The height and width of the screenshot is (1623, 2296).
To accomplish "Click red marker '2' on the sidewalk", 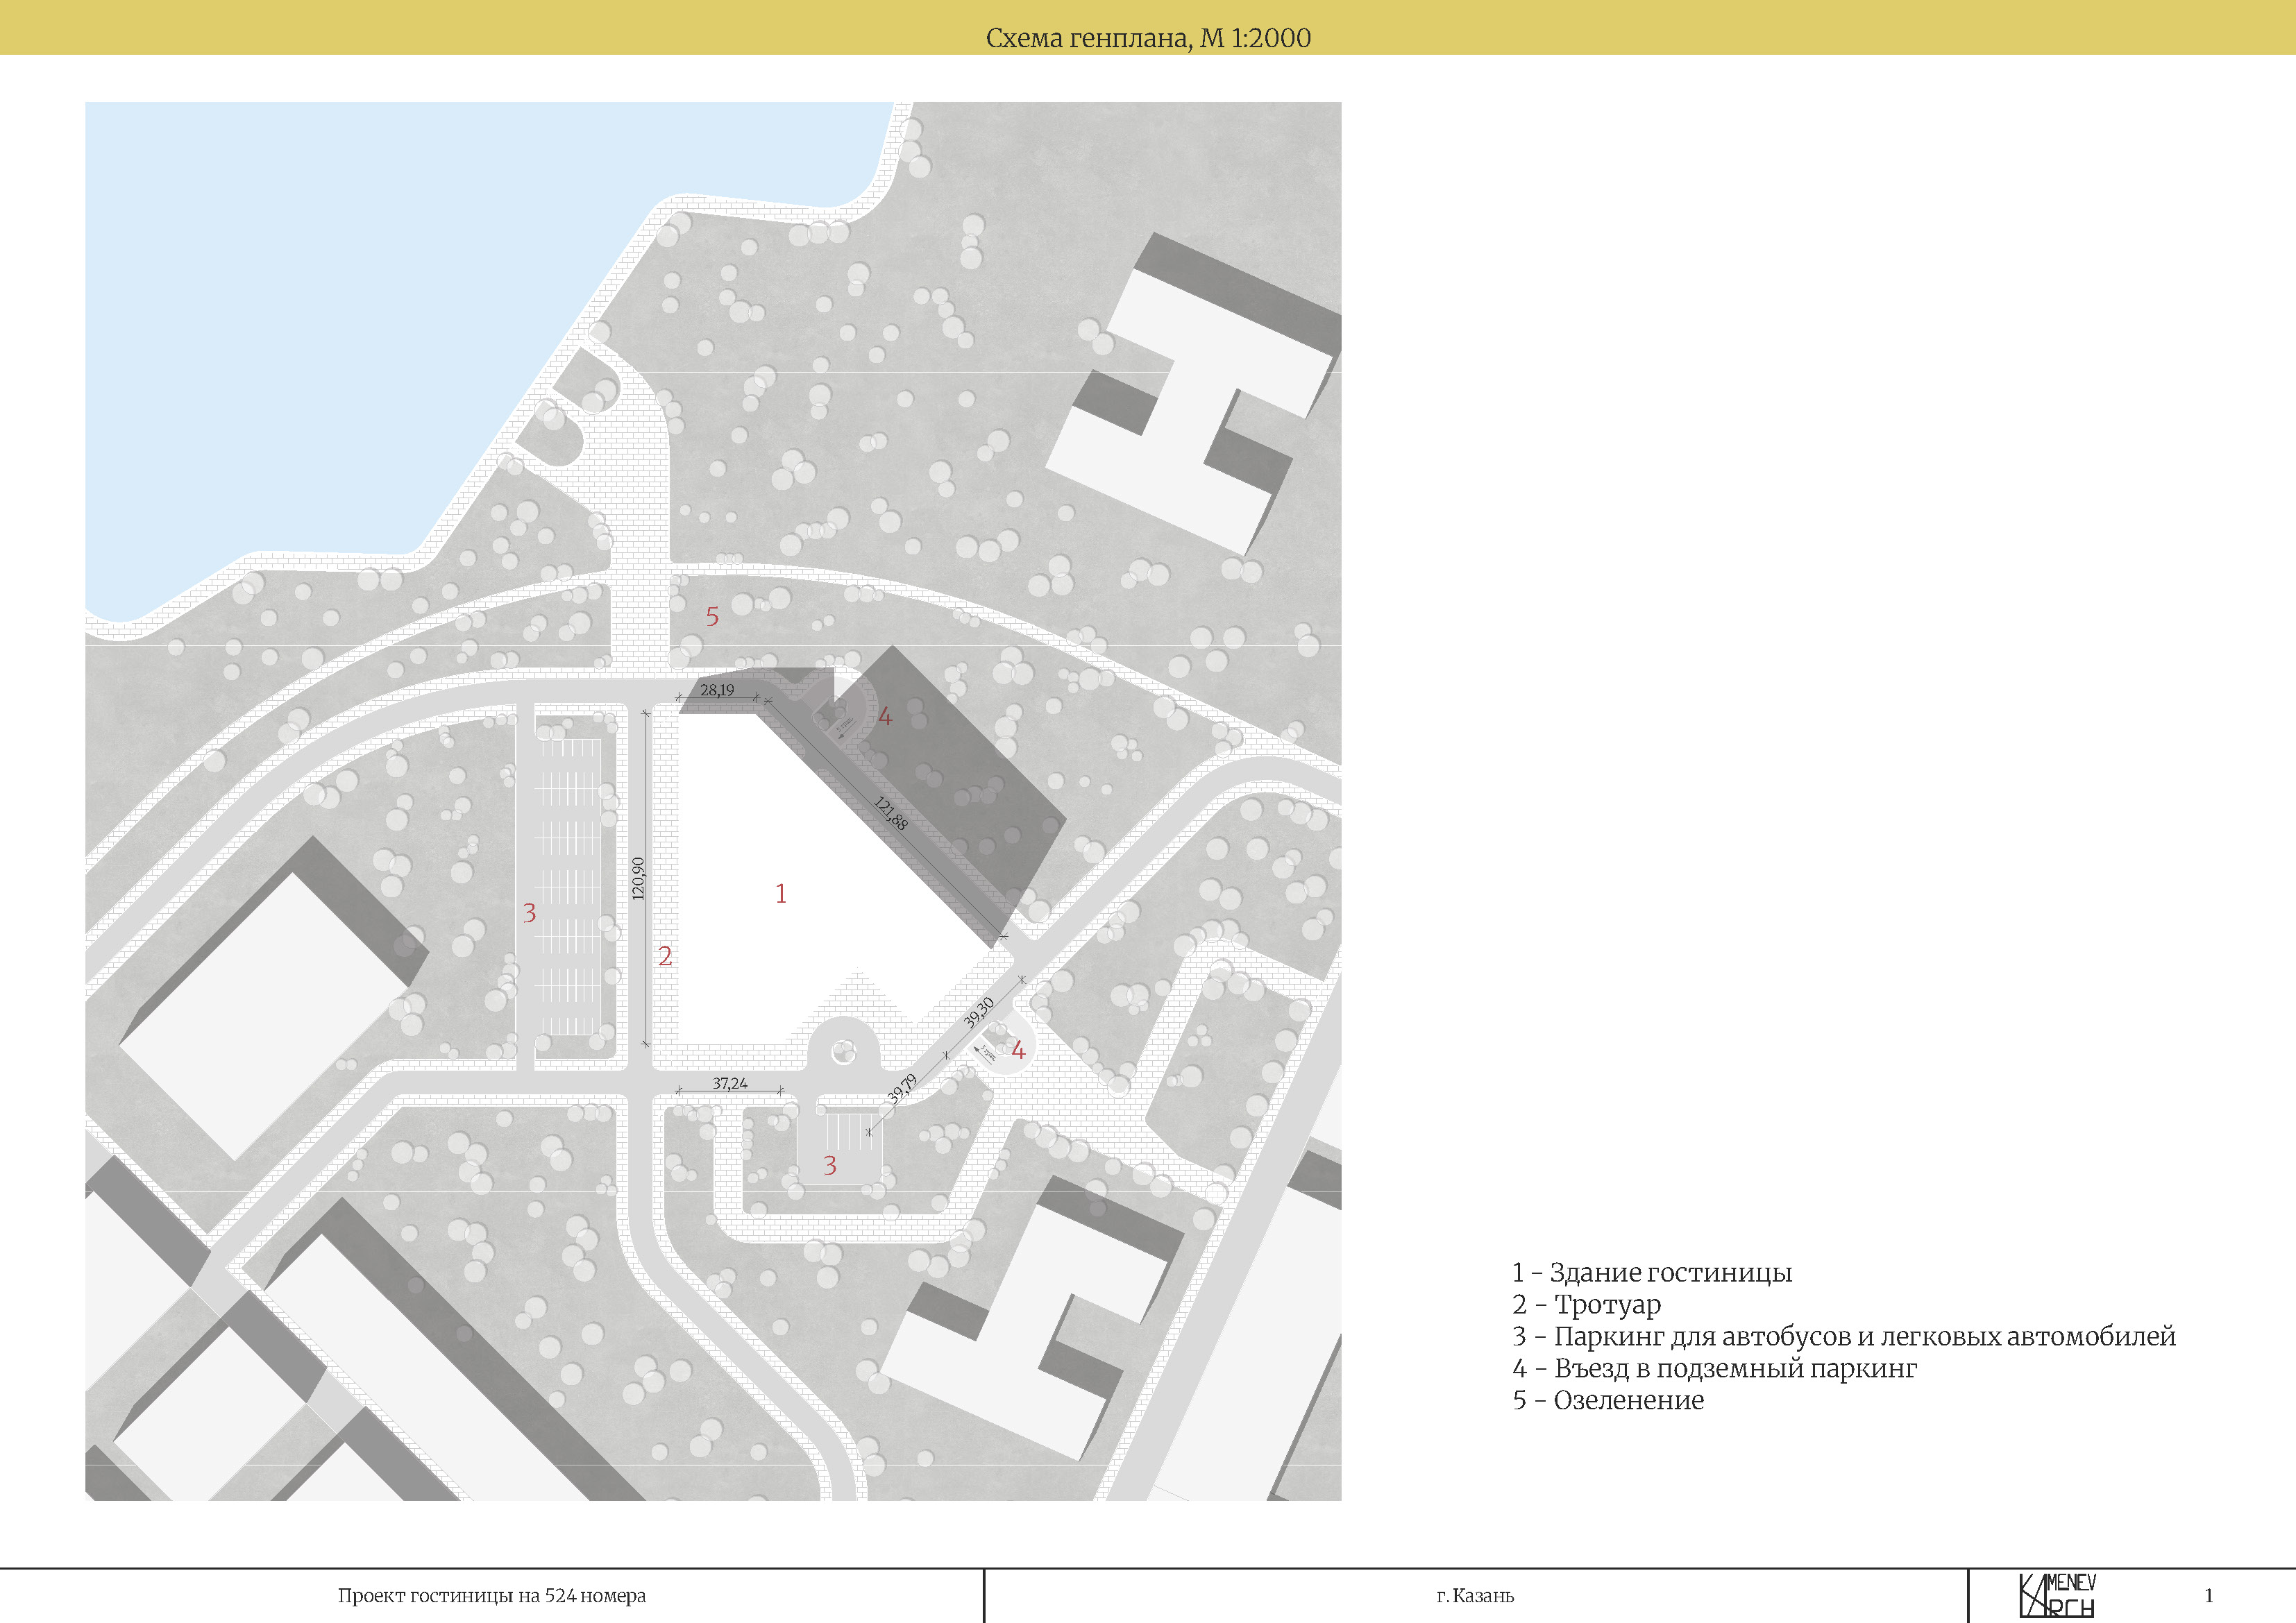I will [665, 956].
